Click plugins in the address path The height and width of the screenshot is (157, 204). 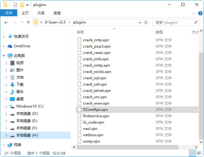click(79, 22)
